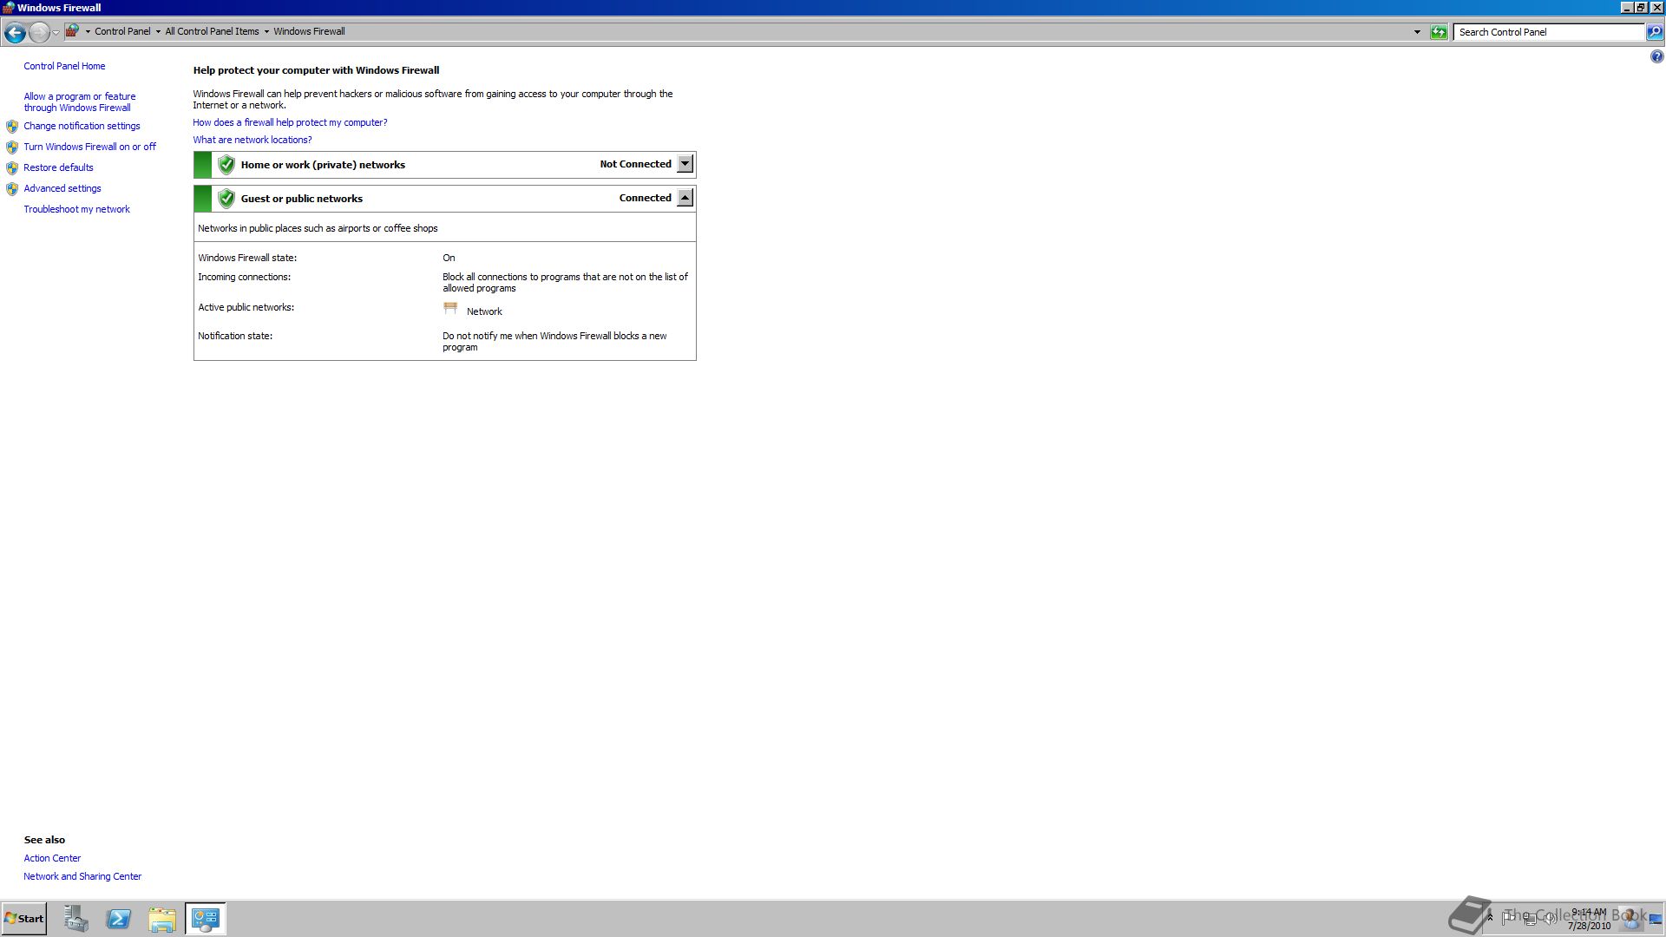Open What are network locations? link

[x=252, y=140]
